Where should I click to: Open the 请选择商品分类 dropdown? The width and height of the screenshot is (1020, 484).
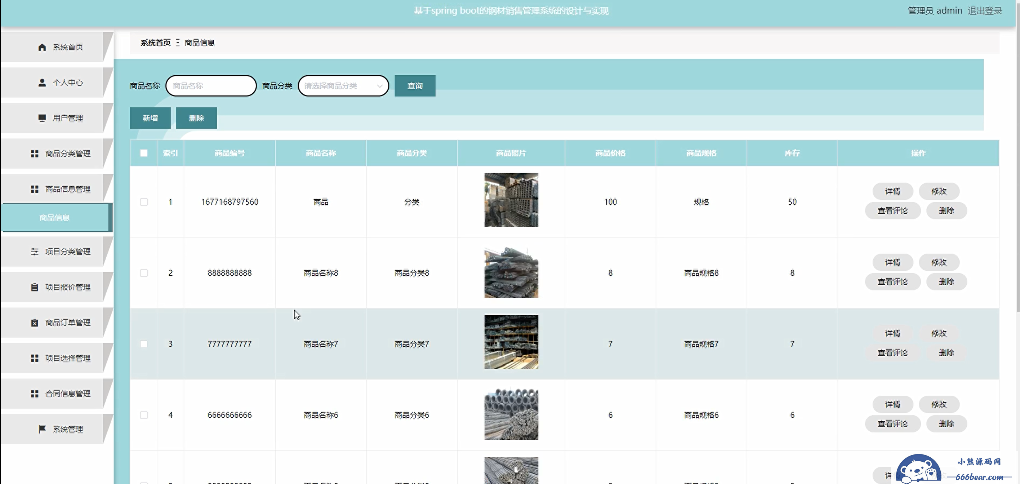click(x=343, y=86)
